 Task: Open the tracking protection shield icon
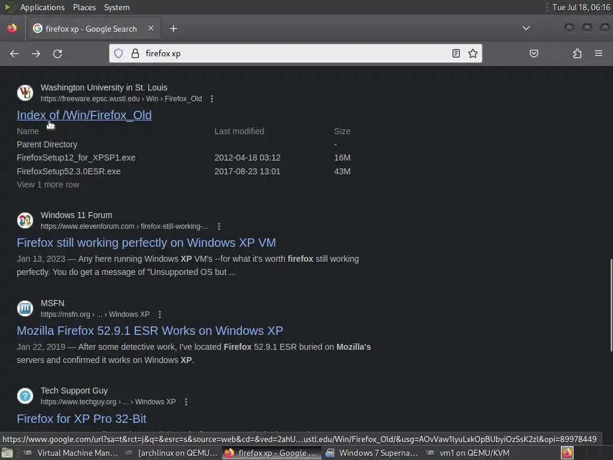coord(119,53)
